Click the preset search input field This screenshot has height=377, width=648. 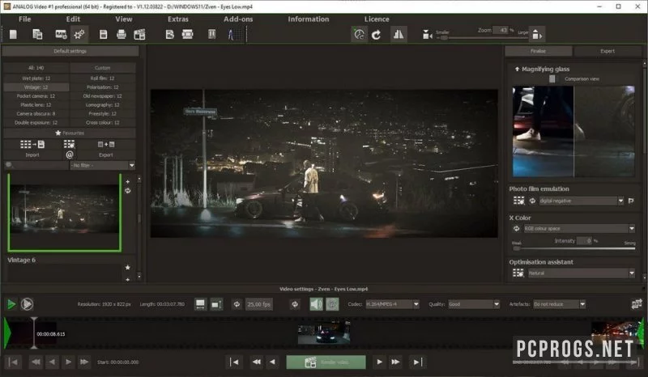click(x=36, y=165)
